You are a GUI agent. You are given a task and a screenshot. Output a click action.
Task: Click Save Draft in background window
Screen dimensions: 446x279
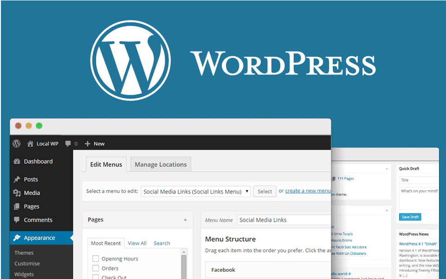click(410, 217)
